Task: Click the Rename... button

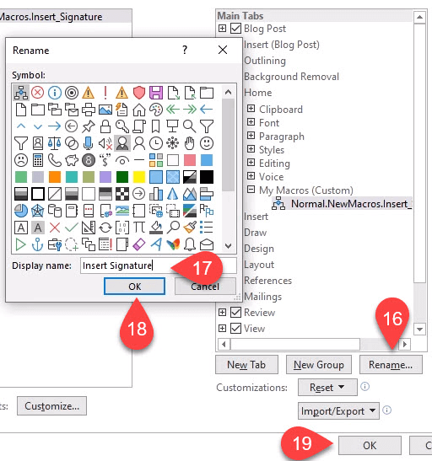Action: pyautogui.click(x=391, y=365)
